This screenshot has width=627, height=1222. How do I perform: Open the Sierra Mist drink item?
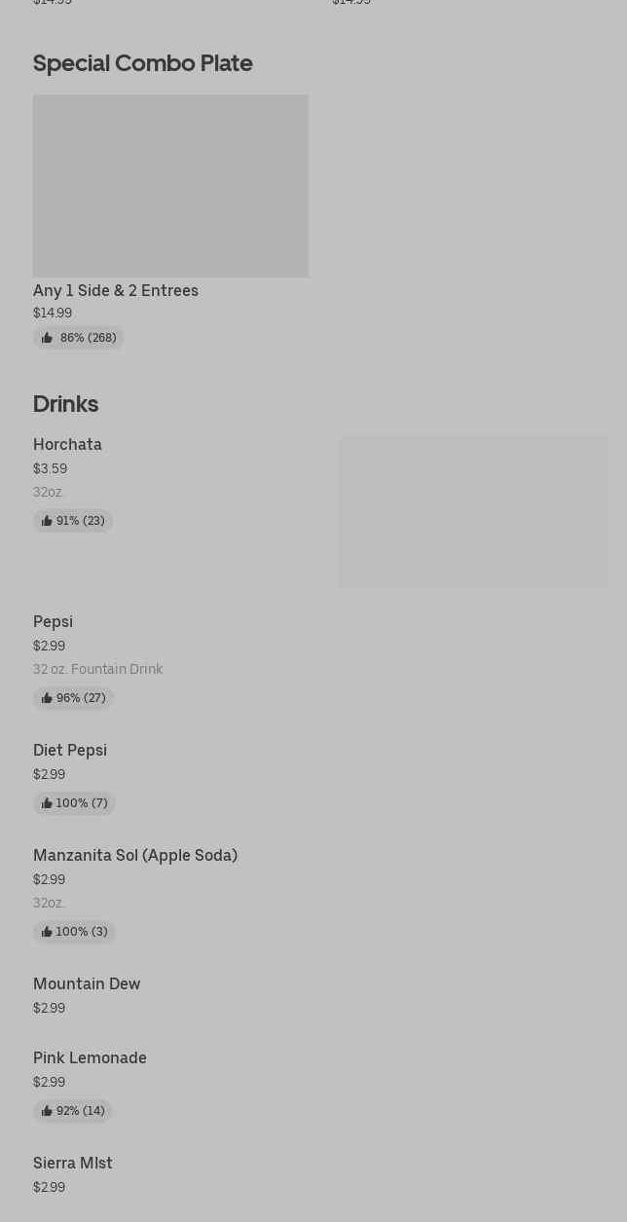(x=73, y=1164)
